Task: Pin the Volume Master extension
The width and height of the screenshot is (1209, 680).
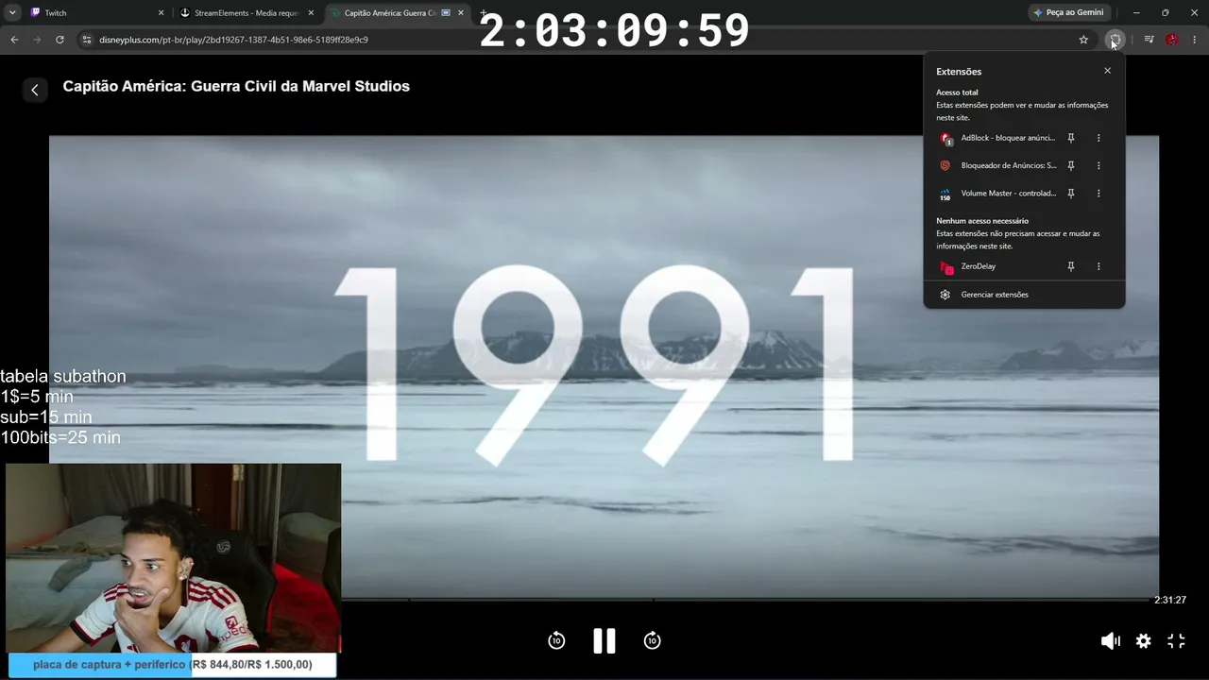Action: point(1070,194)
